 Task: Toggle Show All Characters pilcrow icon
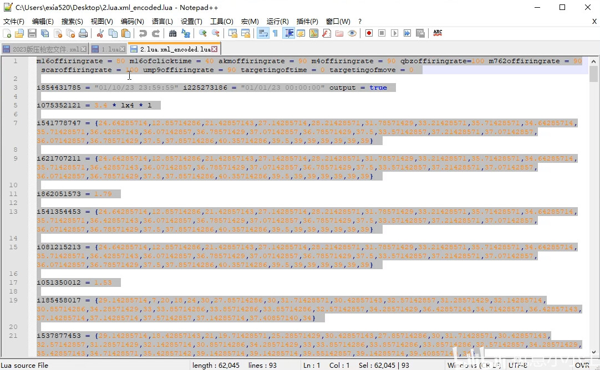click(x=275, y=33)
